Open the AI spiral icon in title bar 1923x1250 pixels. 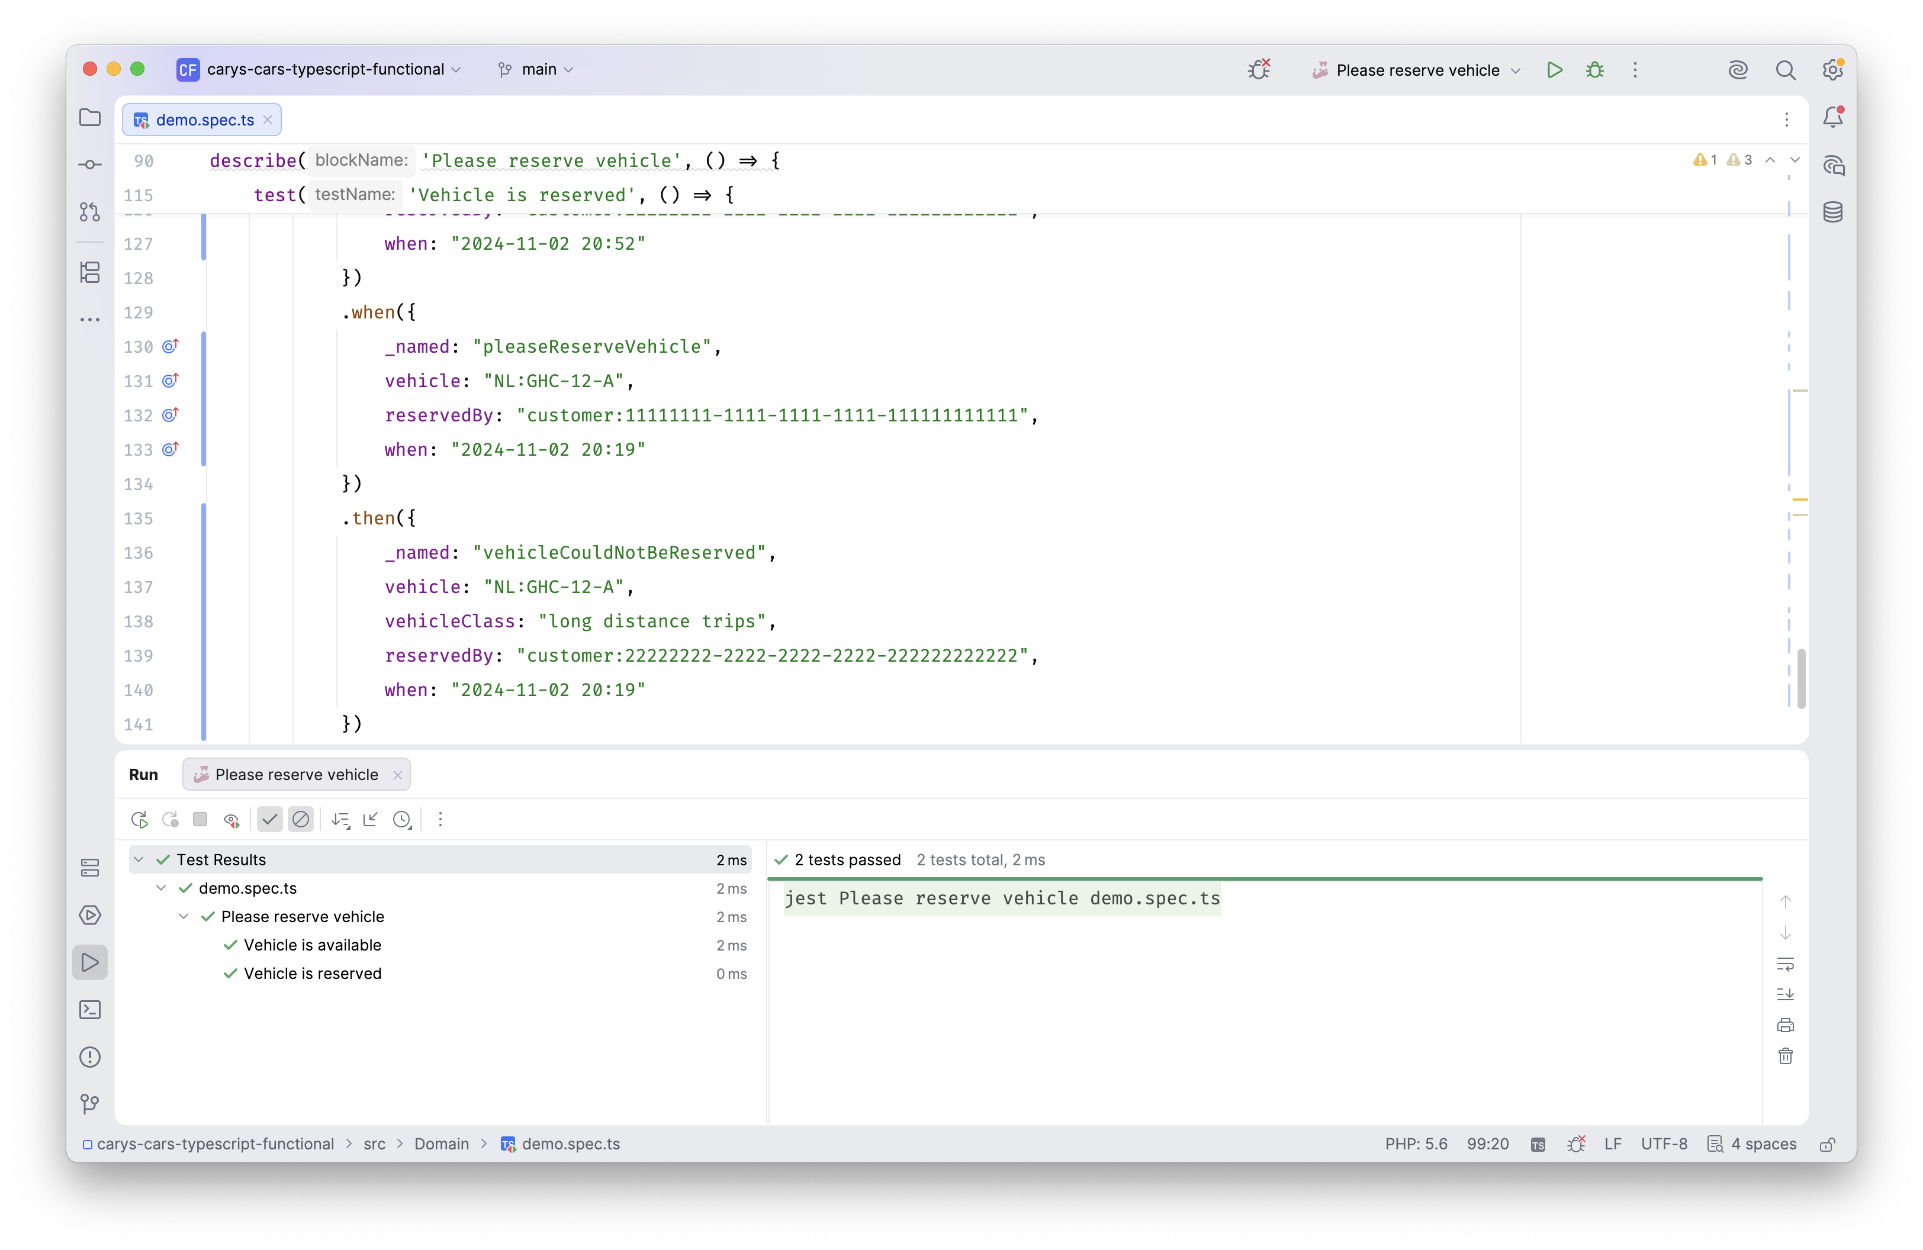pyautogui.click(x=1738, y=70)
